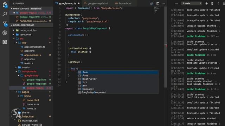
Task: Click the terminal panel left arrow icon
Action: pos(218,3)
